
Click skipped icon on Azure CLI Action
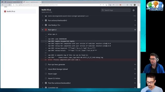tap(46, 78)
